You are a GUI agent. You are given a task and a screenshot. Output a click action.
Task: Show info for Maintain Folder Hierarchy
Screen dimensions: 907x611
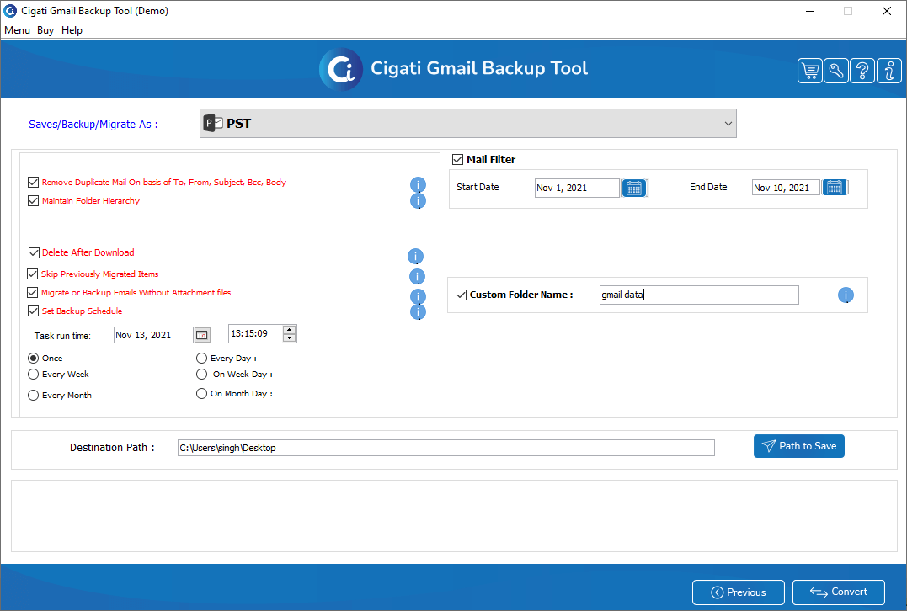(418, 200)
